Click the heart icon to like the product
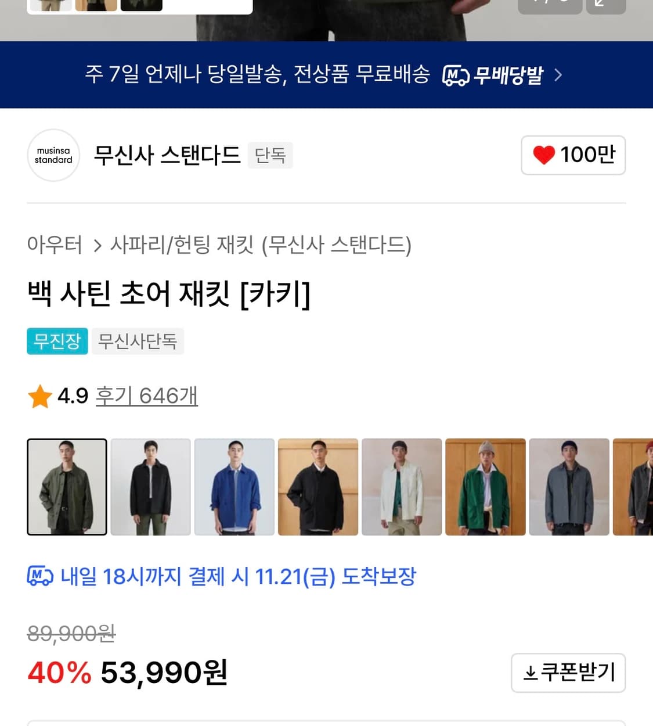The width and height of the screenshot is (653, 726). click(544, 155)
